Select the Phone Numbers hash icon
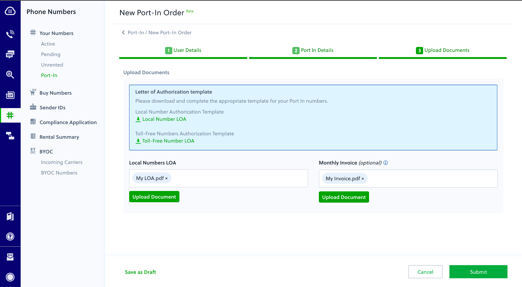Image resolution: width=522 pixels, height=287 pixels. 10,115
